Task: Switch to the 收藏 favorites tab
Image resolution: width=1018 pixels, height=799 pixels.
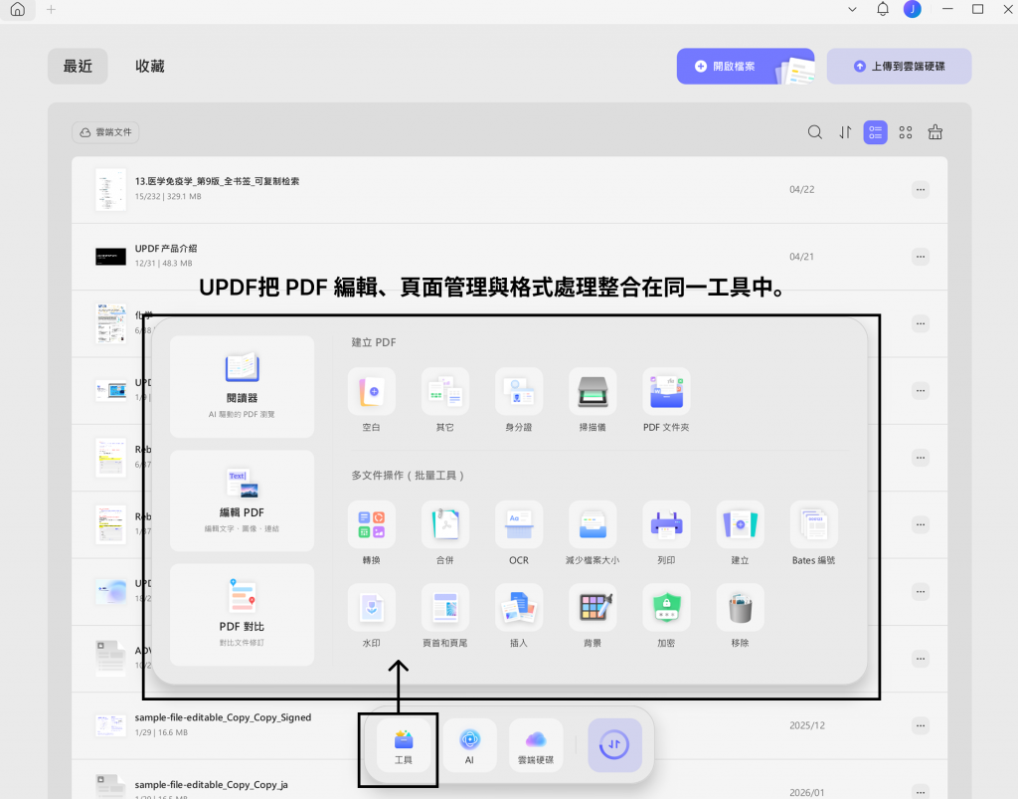Action: (x=150, y=67)
